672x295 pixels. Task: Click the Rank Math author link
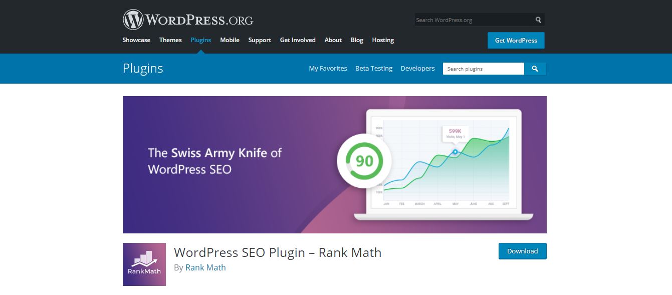(x=205, y=267)
